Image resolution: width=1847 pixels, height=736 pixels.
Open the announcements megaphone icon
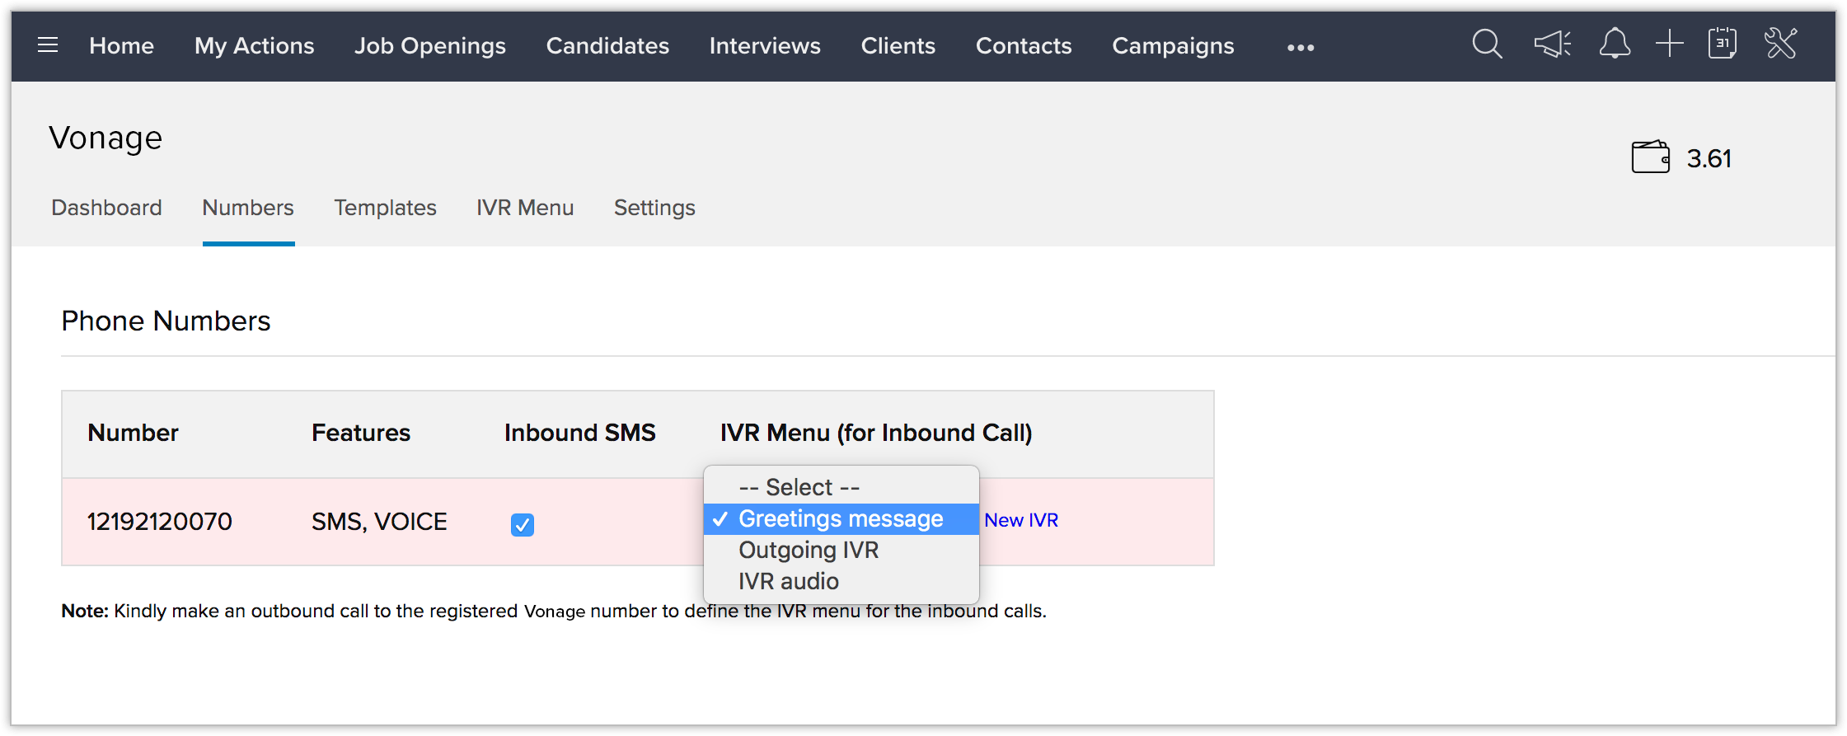(x=1552, y=44)
